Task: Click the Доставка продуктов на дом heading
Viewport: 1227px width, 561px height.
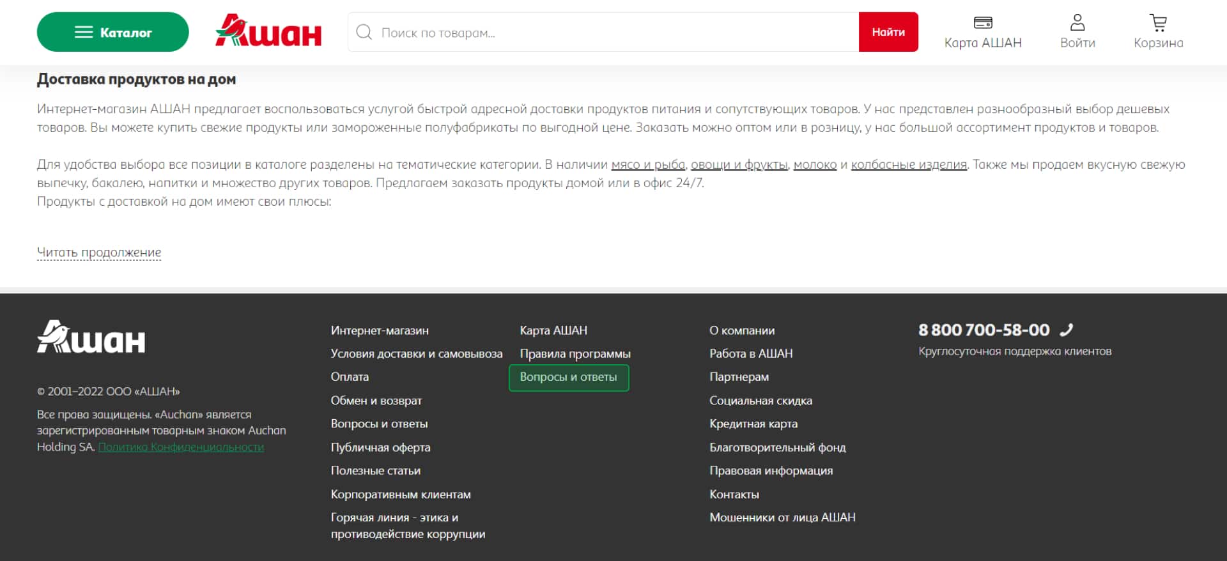Action: [136, 79]
